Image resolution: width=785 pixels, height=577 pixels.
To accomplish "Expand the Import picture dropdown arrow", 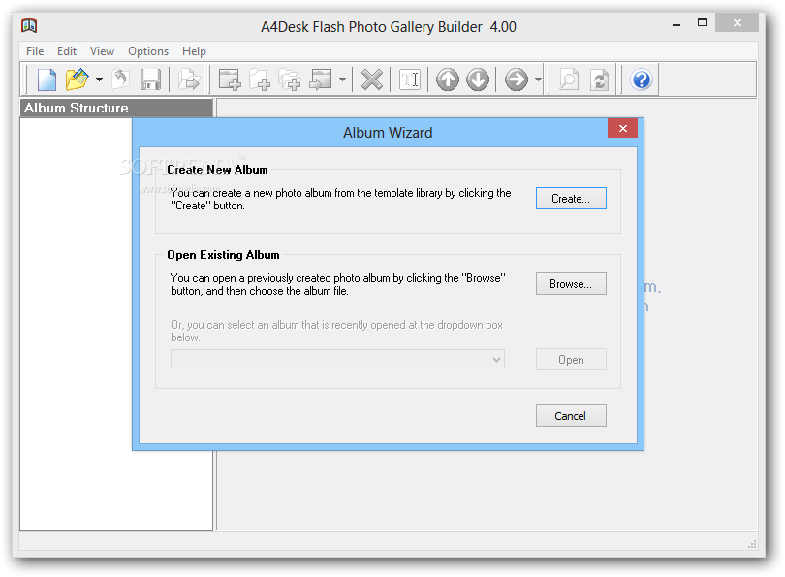I will point(342,80).
